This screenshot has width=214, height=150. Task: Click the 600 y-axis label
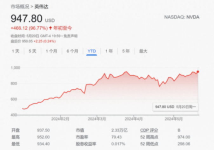click(14, 99)
